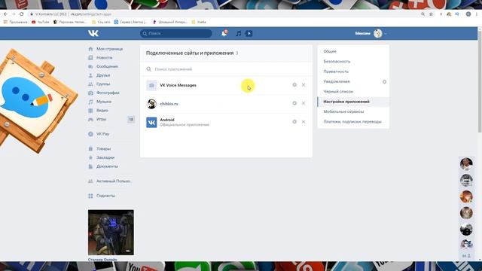Click the grid icon beside Подкасты
This screenshot has height=271, width=482.
pos(90,196)
